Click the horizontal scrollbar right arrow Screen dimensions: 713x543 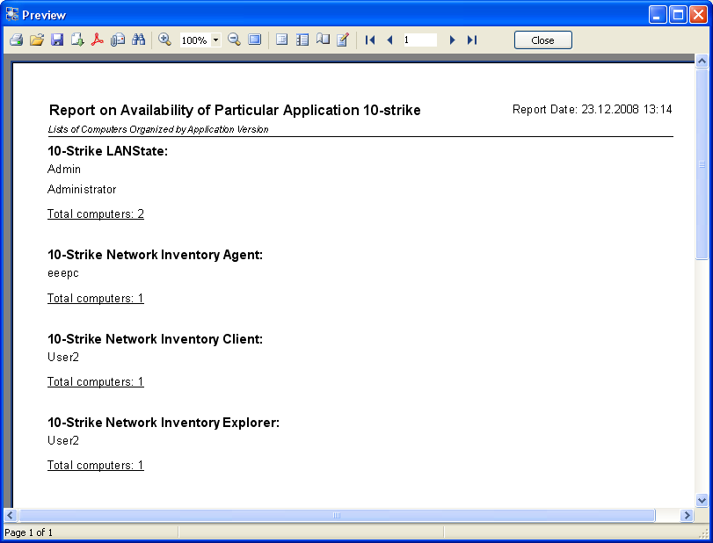pyautogui.click(x=687, y=515)
